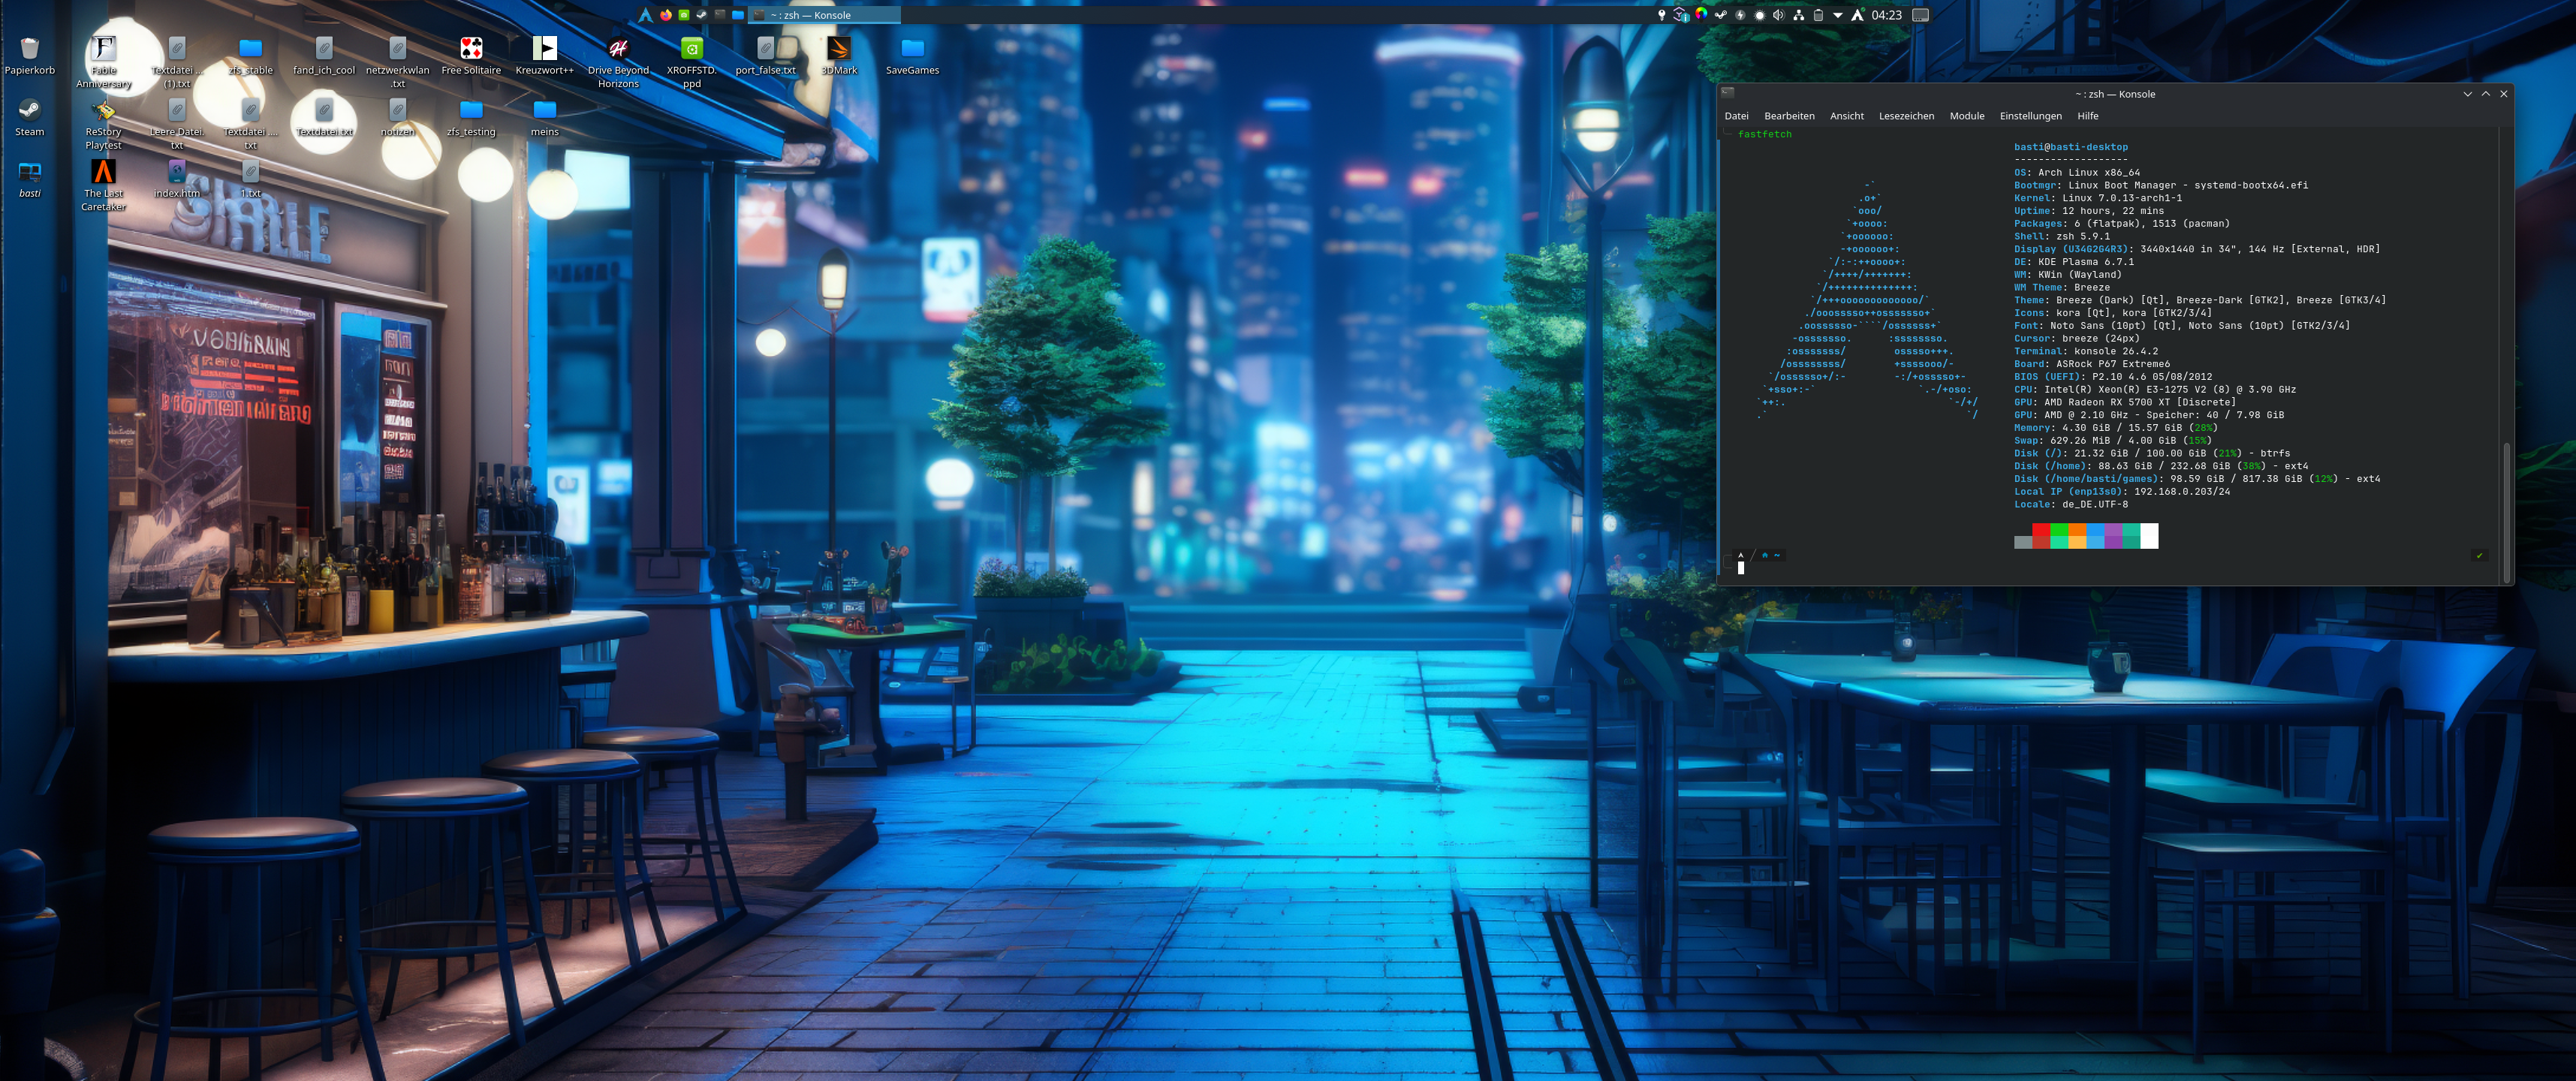
Task: Select the fand_ich_cool desktop file
Action: pos(324,56)
